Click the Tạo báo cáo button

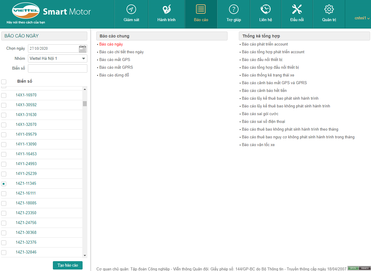coord(68,265)
